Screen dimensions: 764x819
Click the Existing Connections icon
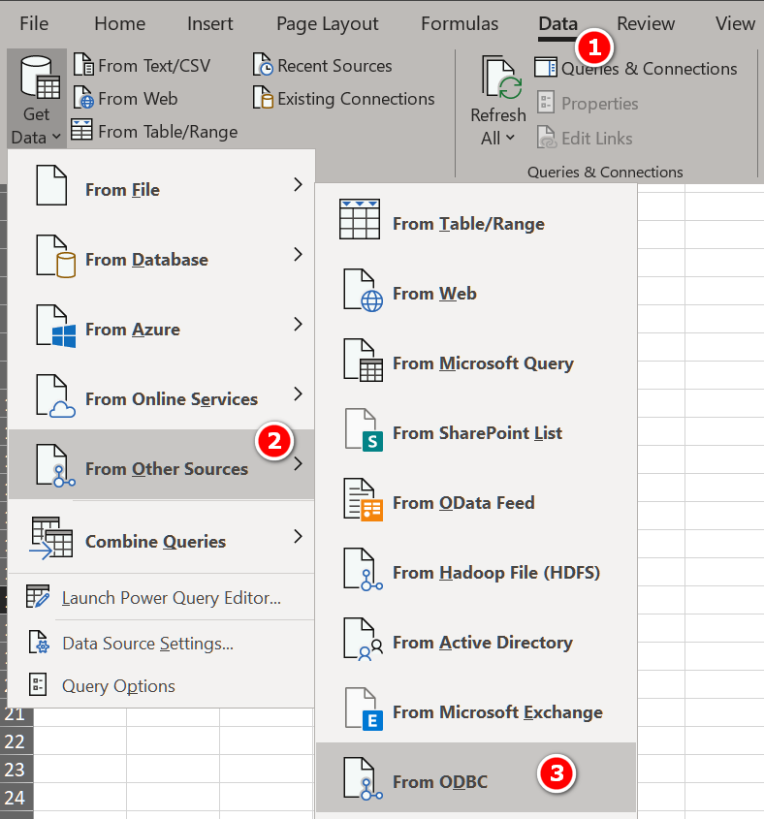click(263, 98)
